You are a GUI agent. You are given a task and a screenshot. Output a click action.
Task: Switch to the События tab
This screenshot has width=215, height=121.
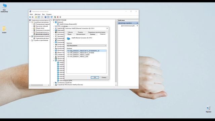(70, 32)
